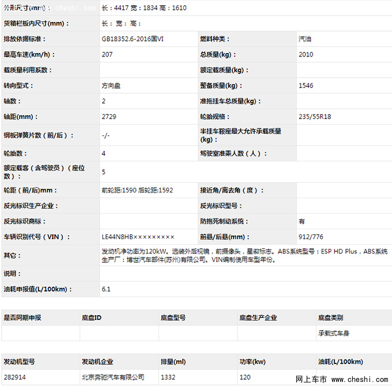Select the total mass value 2010
This screenshot has height=386, width=392.
306,55
